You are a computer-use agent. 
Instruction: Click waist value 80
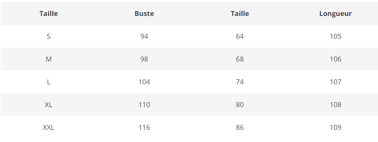(x=240, y=105)
